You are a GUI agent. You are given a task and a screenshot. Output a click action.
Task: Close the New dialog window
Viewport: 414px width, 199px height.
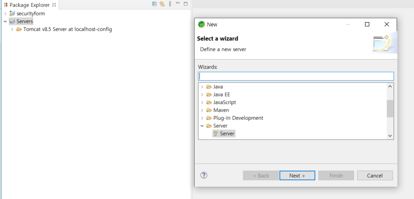[387, 24]
